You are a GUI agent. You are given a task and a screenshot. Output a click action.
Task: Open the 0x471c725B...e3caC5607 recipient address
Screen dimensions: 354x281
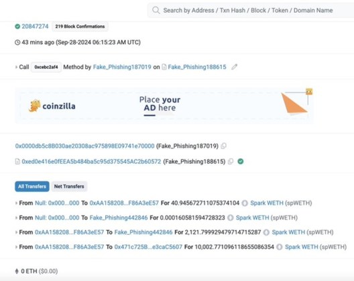(148, 247)
